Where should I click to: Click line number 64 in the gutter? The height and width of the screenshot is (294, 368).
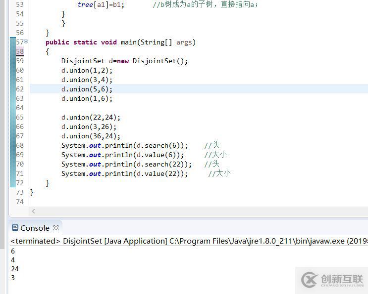[x=20, y=108]
